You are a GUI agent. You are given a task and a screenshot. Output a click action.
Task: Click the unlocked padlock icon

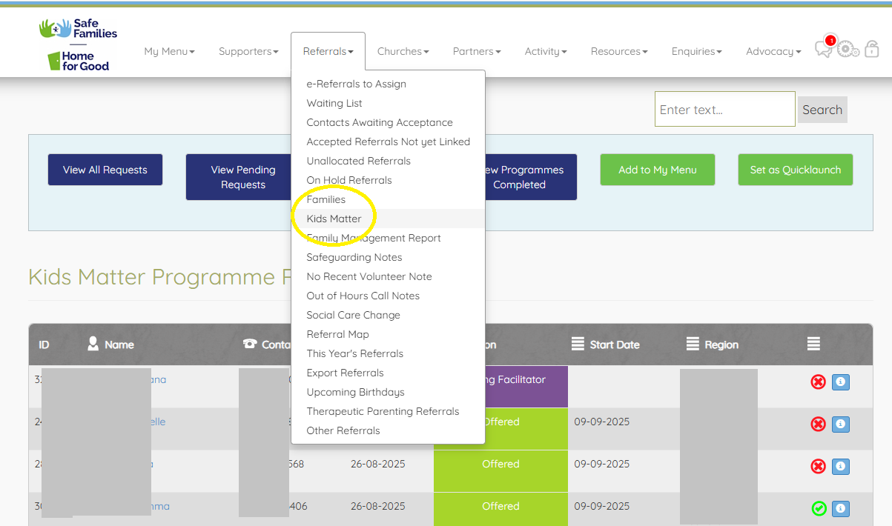point(871,50)
